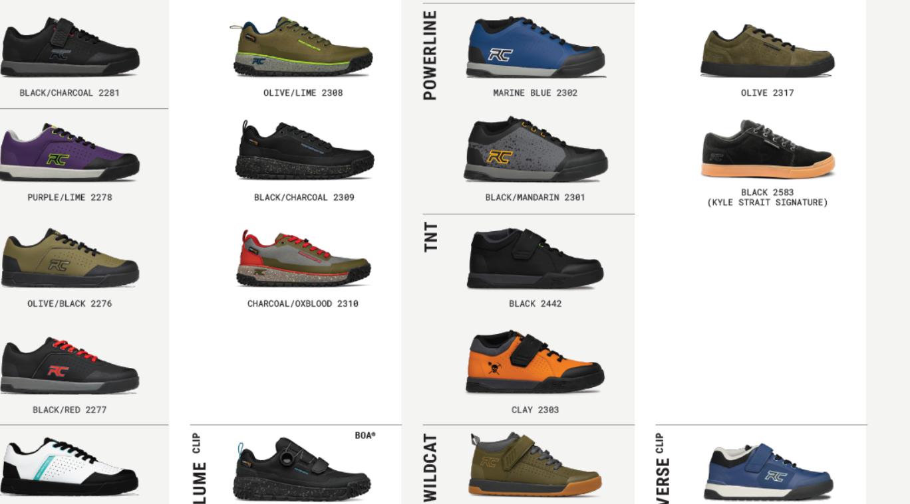Click the Charcoal/Oxblood 2310 shoe picture
Screen dimensions: 910x504
(304, 258)
